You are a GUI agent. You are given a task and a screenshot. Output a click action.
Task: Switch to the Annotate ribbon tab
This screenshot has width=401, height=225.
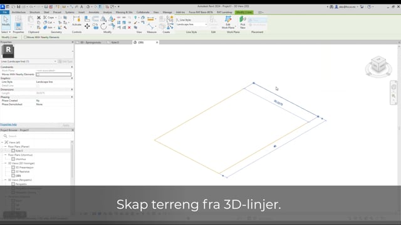pyautogui.click(x=94, y=12)
